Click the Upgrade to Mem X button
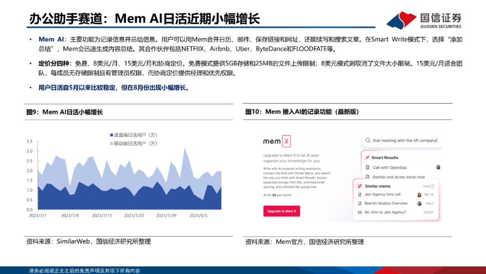Screen dimensions: 486x274 (281, 211)
